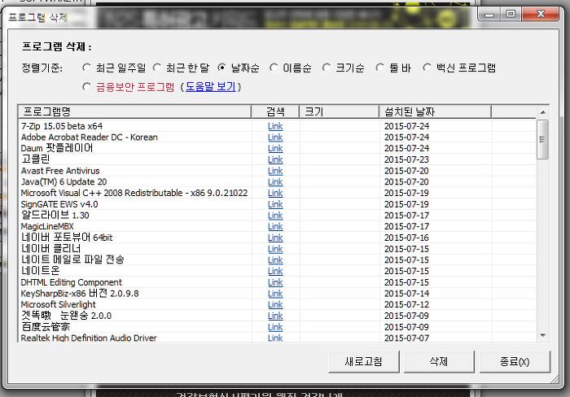Screen dimensions: 570x397
Task: Select the 고클린 program entry
Action: click(x=277, y=159)
